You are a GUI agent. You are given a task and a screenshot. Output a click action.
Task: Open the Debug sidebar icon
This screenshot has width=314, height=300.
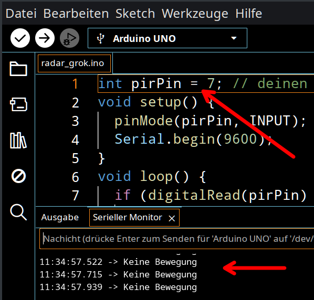click(x=18, y=176)
